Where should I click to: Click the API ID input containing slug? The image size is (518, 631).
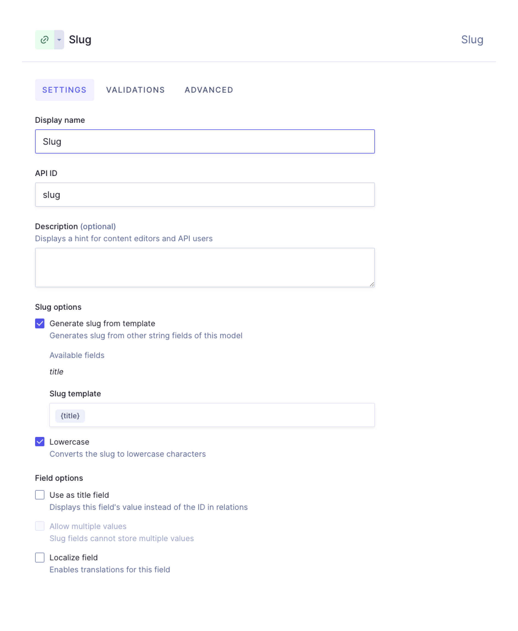point(205,194)
